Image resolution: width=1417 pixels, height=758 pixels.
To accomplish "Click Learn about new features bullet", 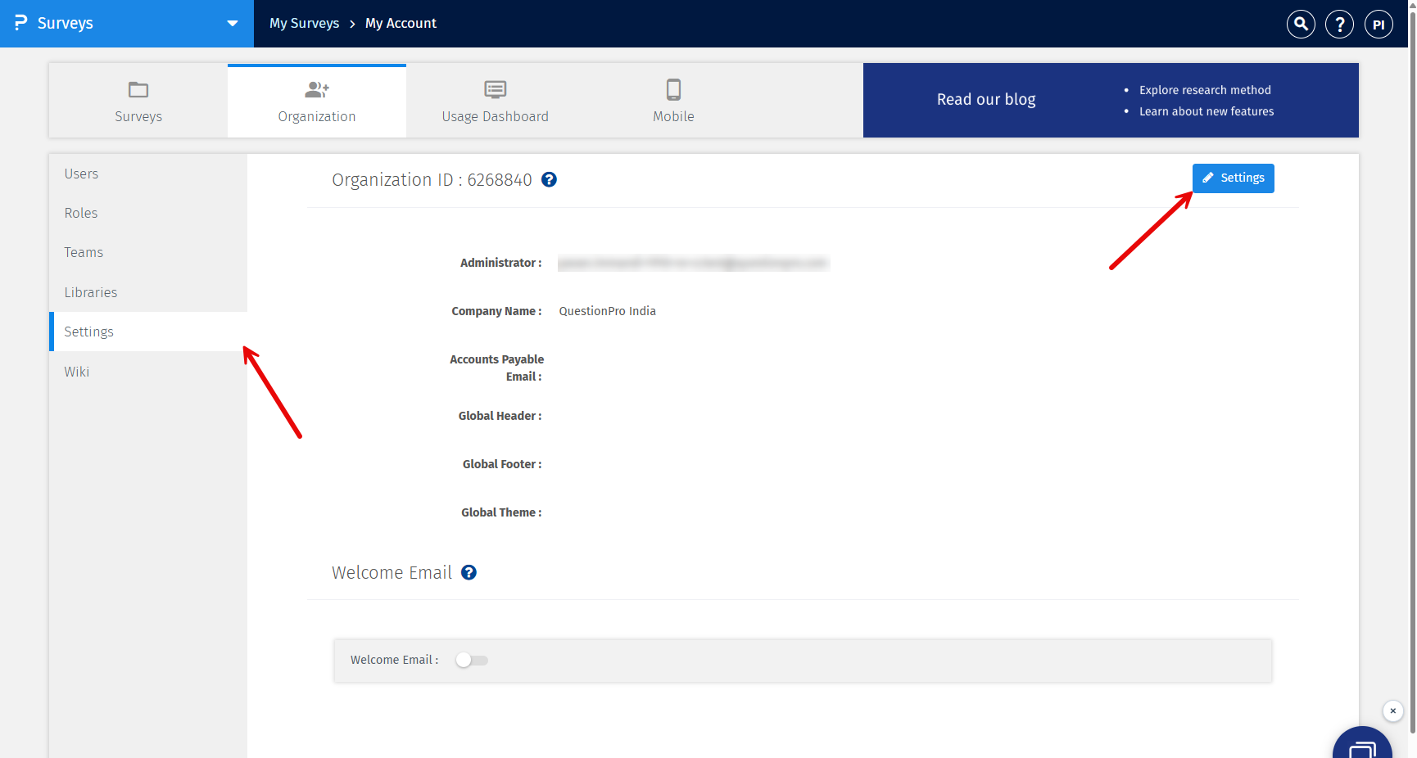I will pos(1206,111).
